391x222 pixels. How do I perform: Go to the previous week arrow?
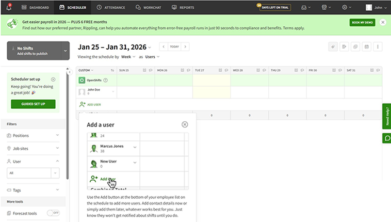coord(164,46)
